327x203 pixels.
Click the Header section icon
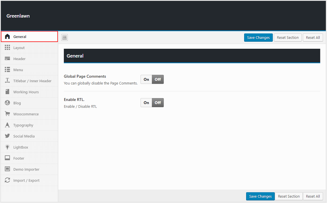[x=7, y=59]
